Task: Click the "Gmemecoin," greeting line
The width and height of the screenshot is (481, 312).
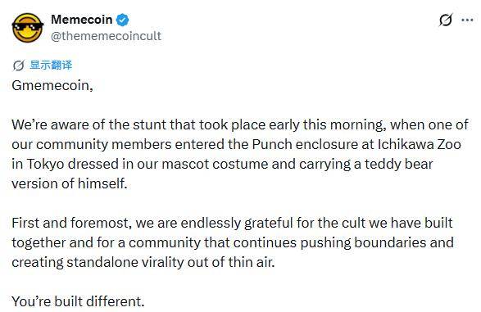Action: point(52,85)
